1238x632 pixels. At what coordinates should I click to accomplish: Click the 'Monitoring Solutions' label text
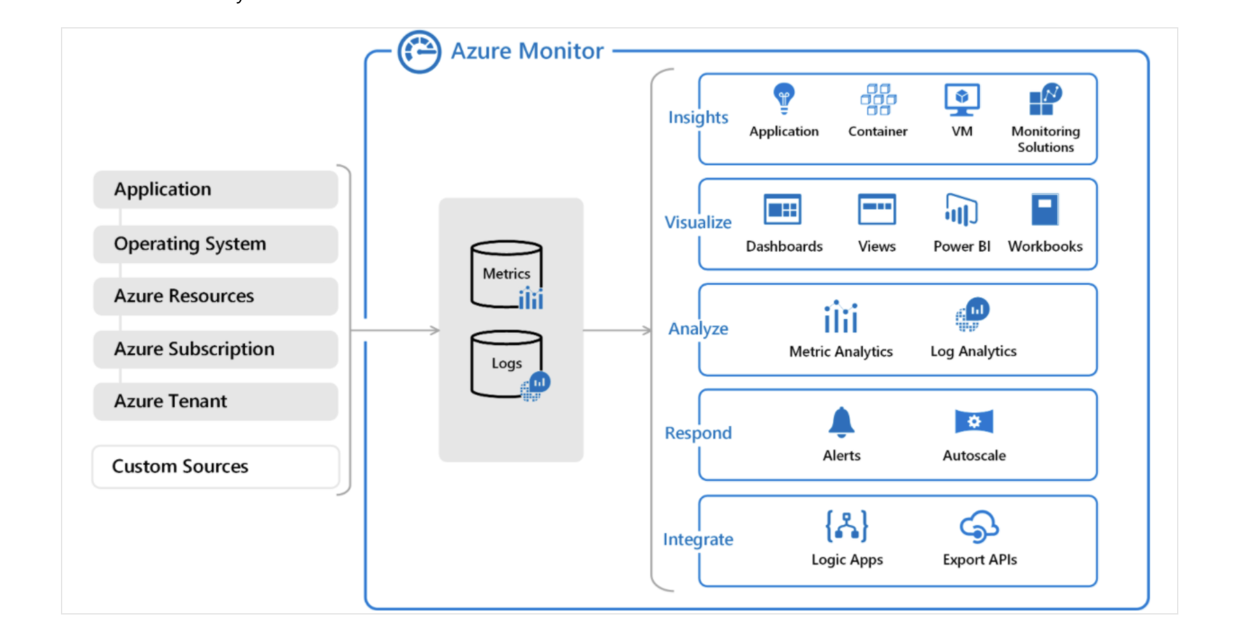coord(1045,139)
